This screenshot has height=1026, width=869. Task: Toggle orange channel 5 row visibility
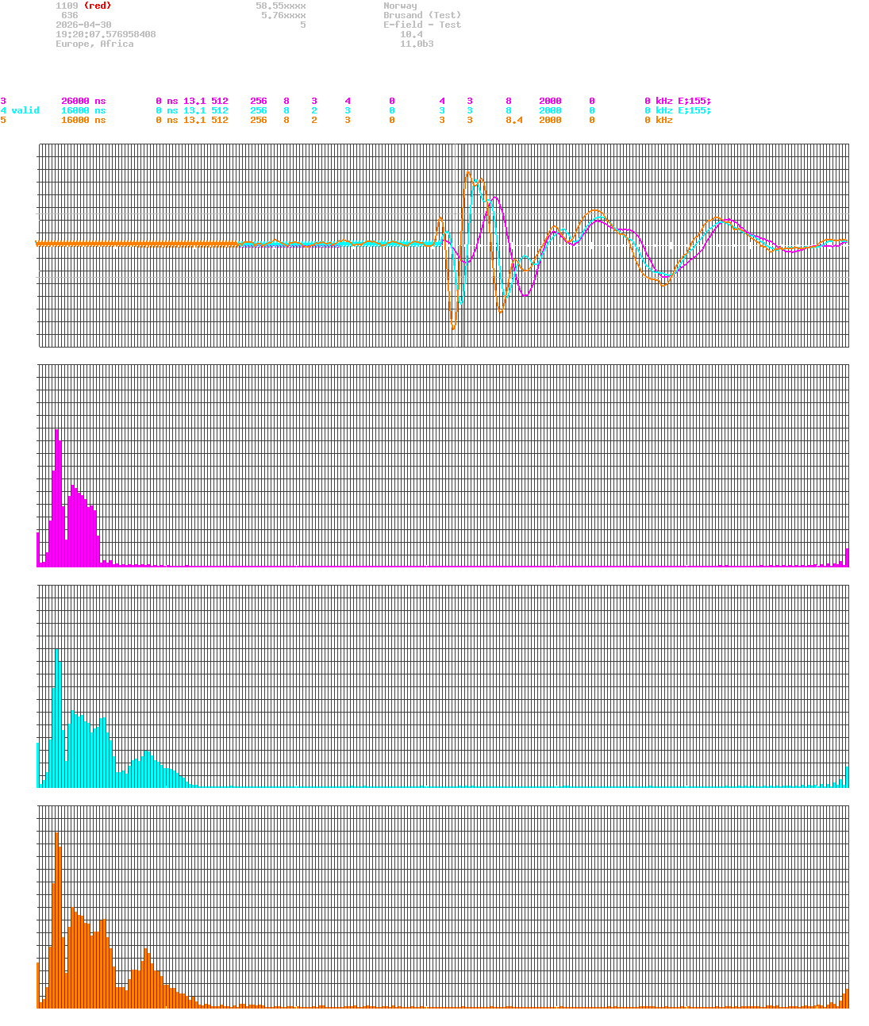[x=3, y=120]
